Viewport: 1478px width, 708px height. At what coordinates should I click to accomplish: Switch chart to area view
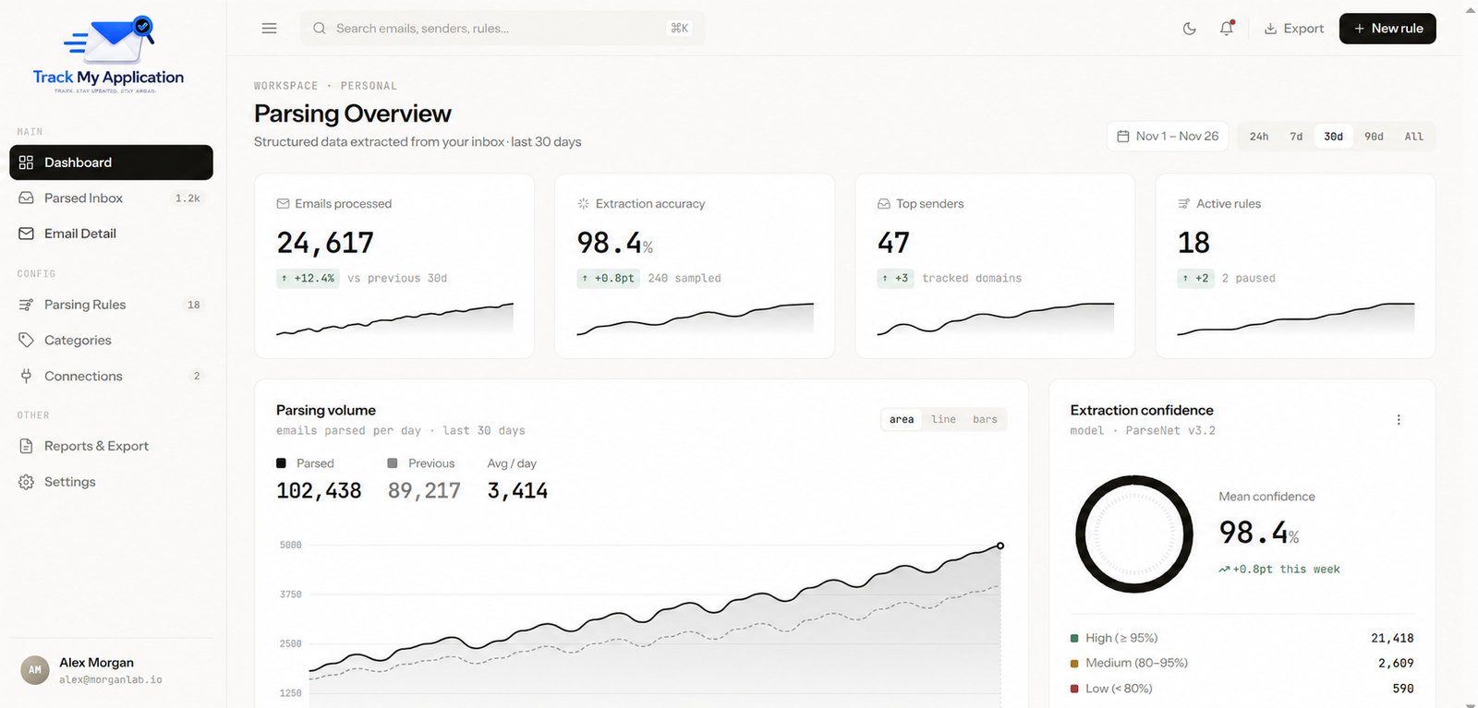coord(902,419)
